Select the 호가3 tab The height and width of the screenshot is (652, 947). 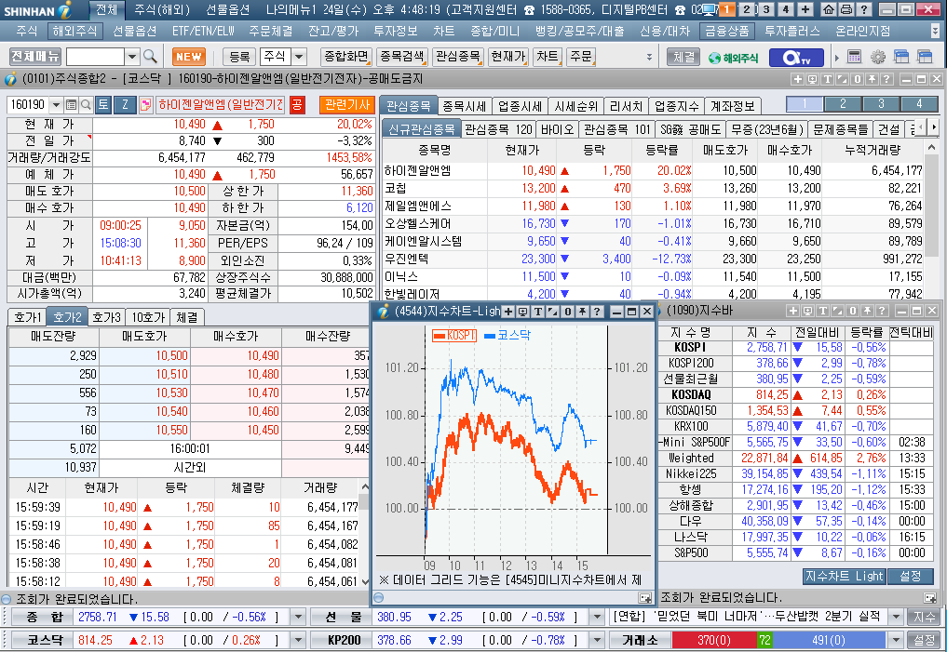coord(107,317)
